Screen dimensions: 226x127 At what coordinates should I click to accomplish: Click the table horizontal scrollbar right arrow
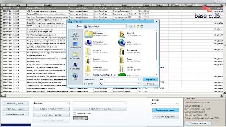click(222, 95)
